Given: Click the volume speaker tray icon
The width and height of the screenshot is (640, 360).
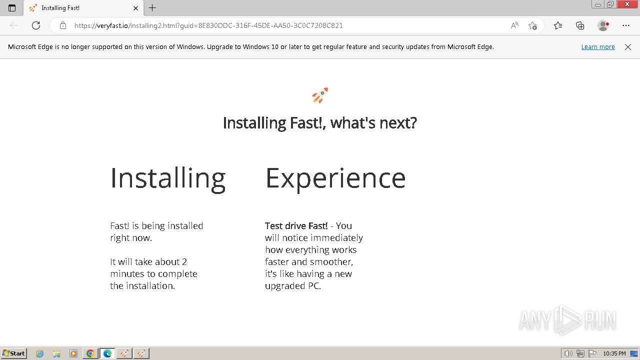Looking at the screenshot, I should click(x=568, y=353).
